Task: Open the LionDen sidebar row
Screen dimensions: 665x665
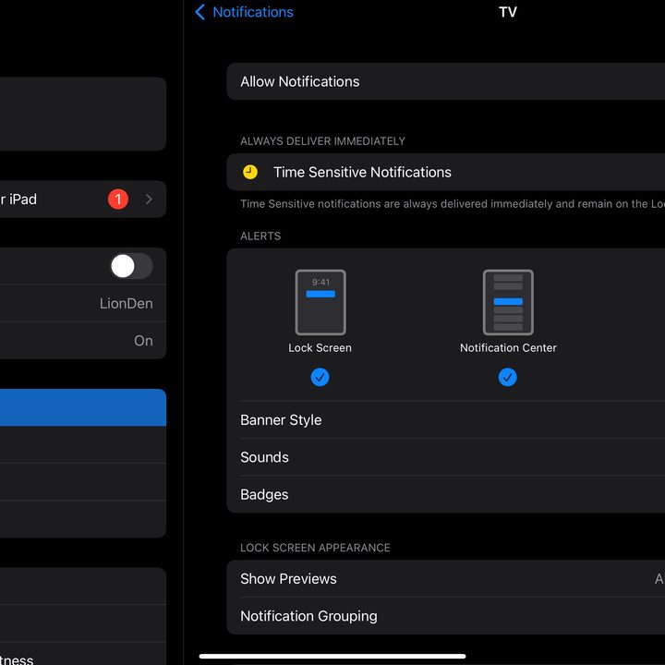Action: click(83, 303)
